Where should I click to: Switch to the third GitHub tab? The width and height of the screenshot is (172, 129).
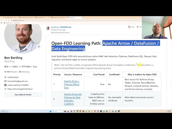pos(42,17)
